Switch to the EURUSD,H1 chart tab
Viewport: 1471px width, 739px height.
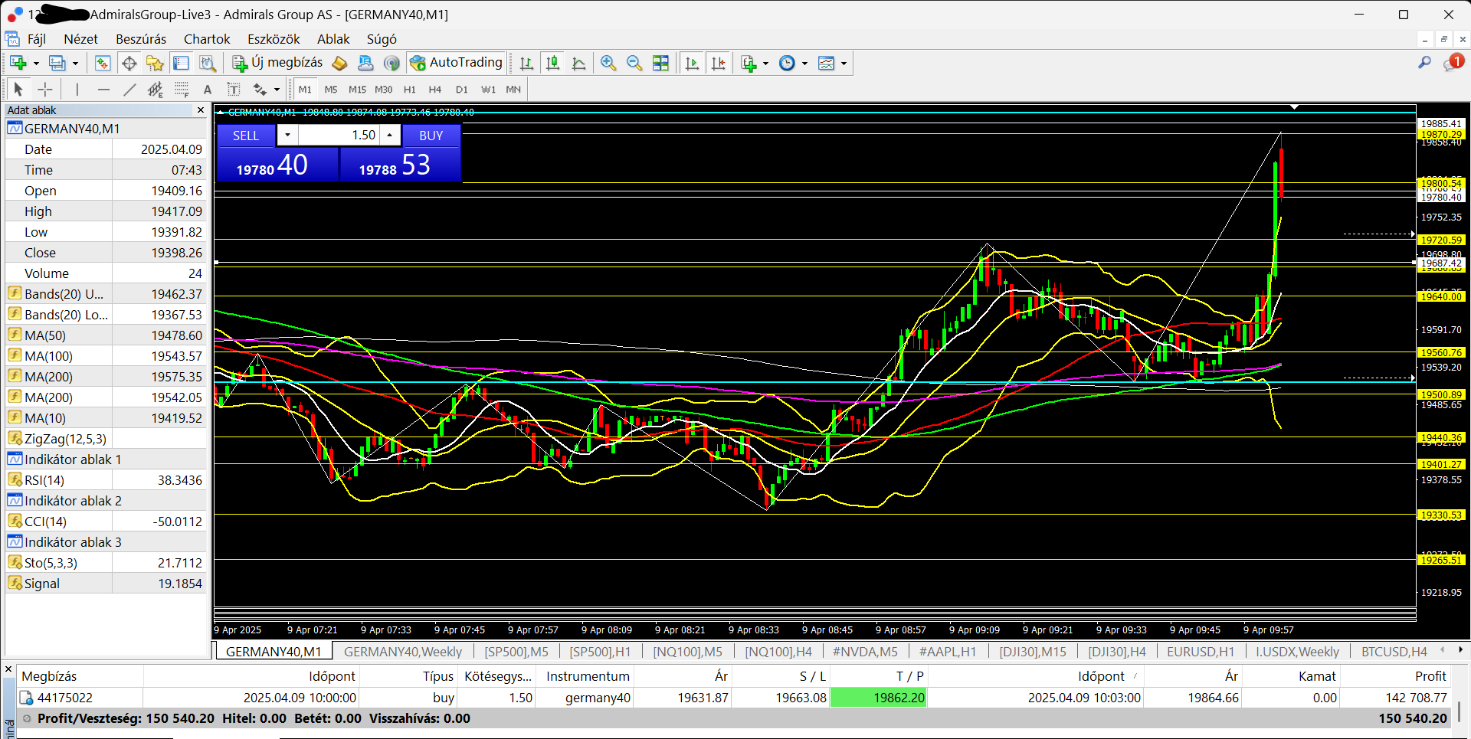[1200, 652]
